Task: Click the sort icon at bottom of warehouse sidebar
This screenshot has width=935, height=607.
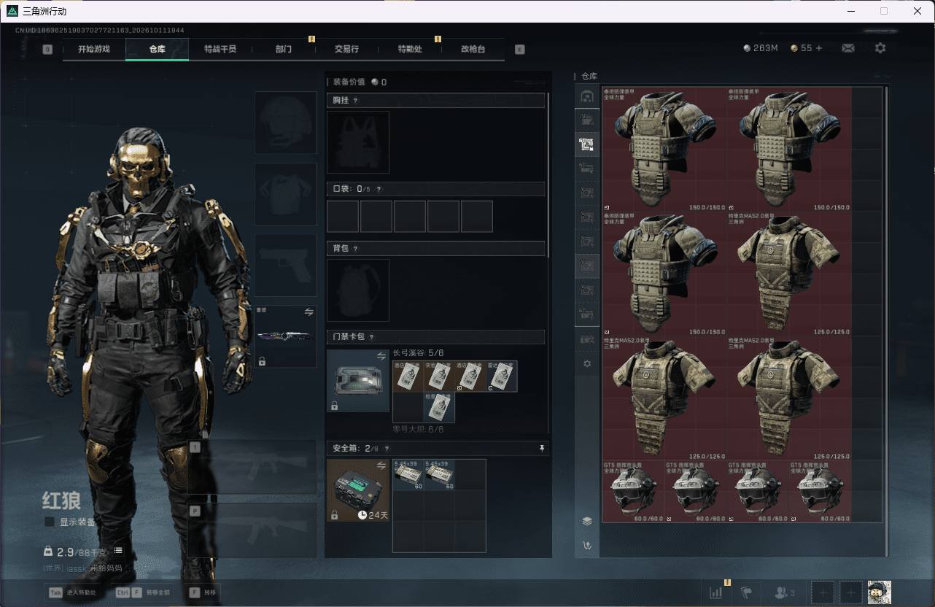Action: coord(587,545)
